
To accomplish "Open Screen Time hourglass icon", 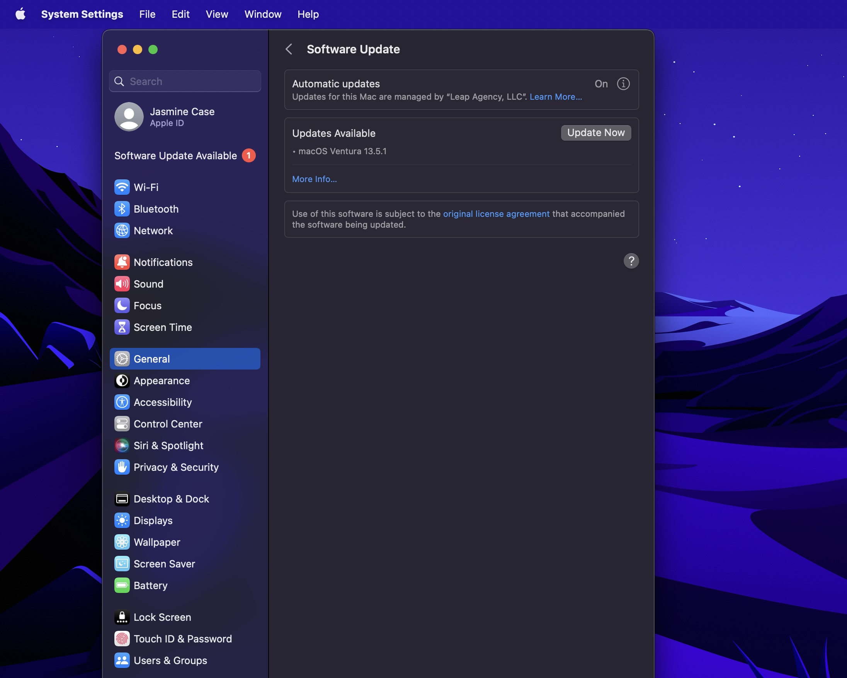I will coord(122,327).
